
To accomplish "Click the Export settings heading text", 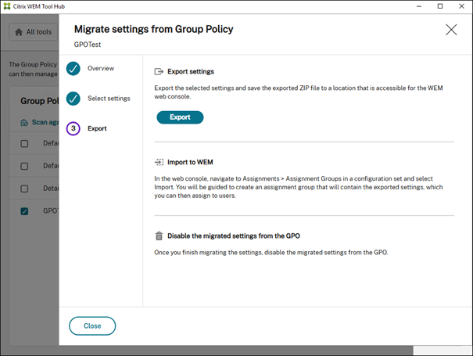I will [191, 71].
